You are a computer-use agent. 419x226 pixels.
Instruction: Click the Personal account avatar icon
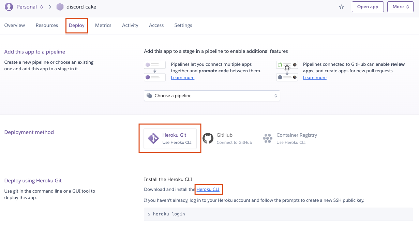(x=9, y=7)
